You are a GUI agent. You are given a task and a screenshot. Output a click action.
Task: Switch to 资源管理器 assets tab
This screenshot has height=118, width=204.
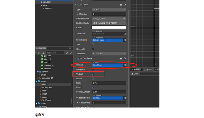pyautogui.click(x=41, y=48)
